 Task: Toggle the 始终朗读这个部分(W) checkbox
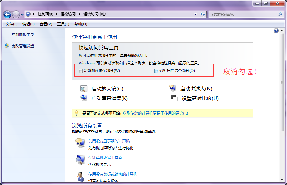coord(81,71)
